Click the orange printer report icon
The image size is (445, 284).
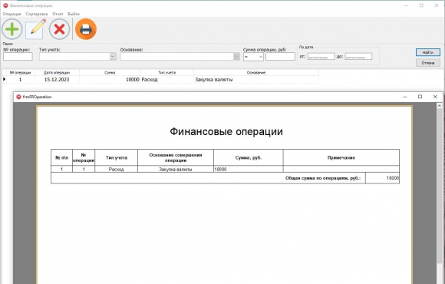tap(86, 29)
